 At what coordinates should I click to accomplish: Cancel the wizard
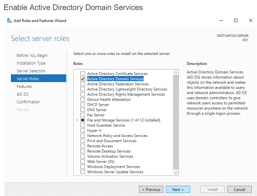pos(239,190)
